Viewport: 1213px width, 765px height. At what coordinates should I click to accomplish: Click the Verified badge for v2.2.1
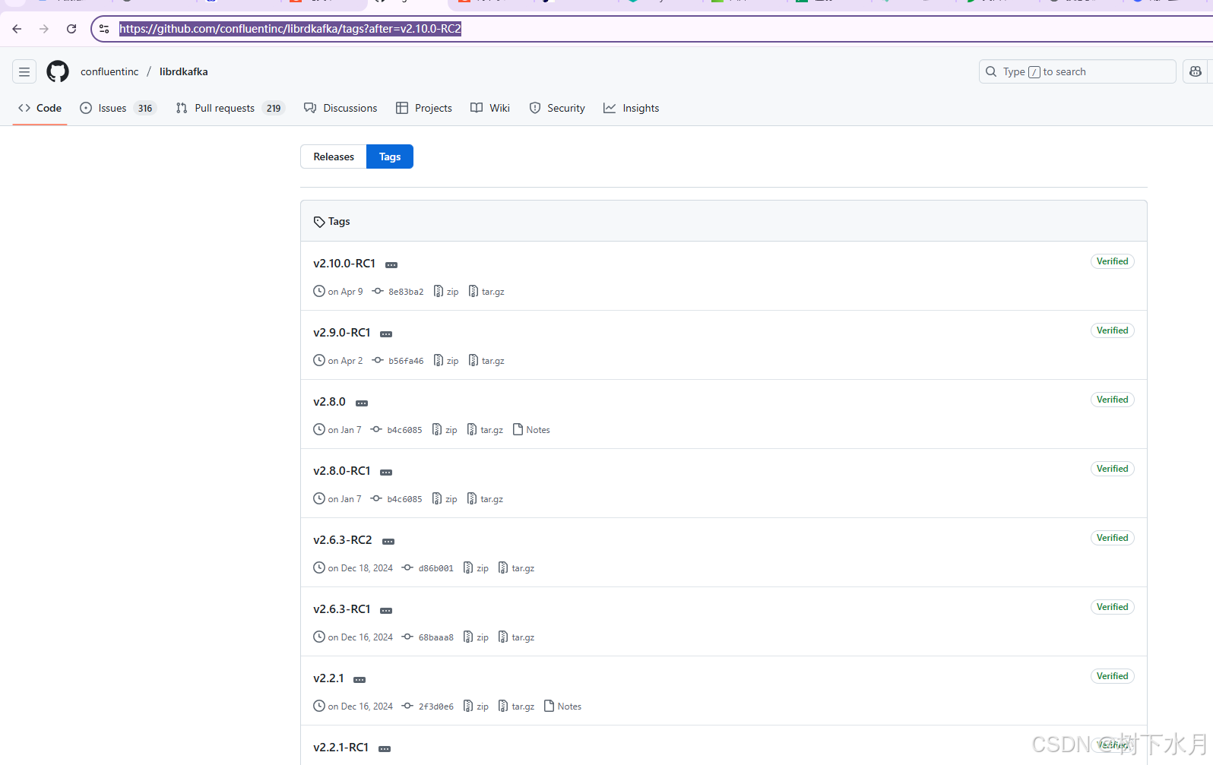click(1112, 676)
